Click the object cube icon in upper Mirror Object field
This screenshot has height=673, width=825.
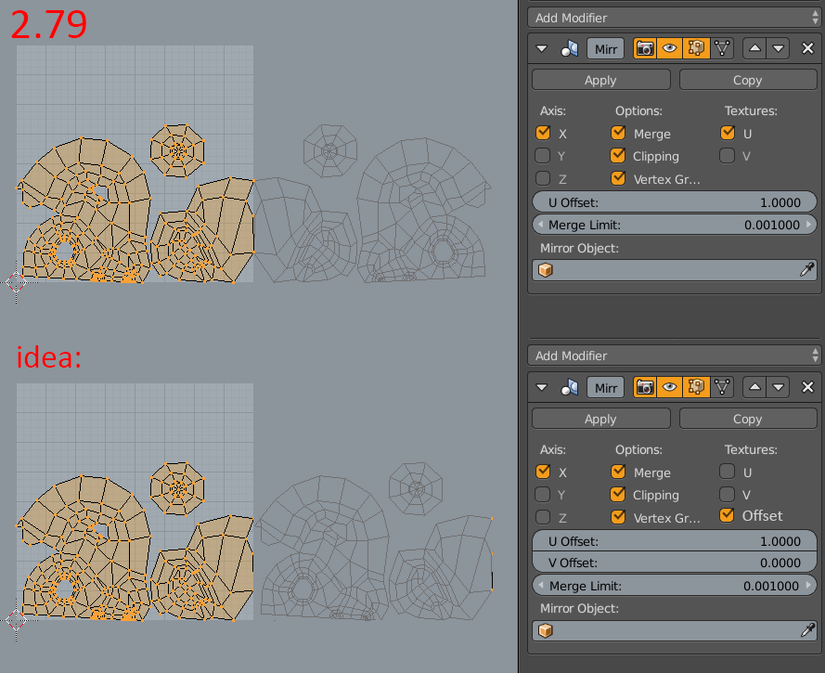pyautogui.click(x=546, y=270)
